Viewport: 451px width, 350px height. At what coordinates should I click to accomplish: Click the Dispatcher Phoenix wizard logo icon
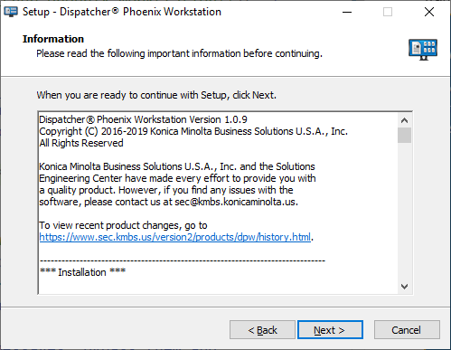point(423,50)
